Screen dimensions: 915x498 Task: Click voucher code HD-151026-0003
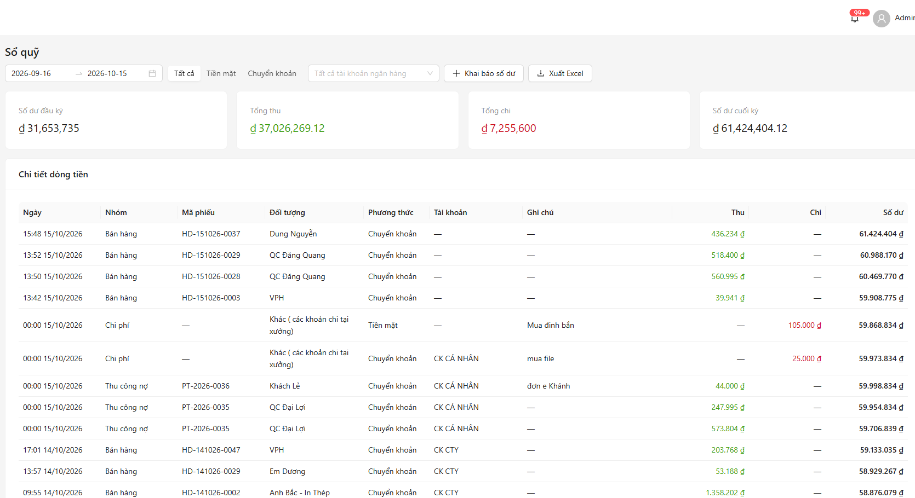[x=211, y=298]
